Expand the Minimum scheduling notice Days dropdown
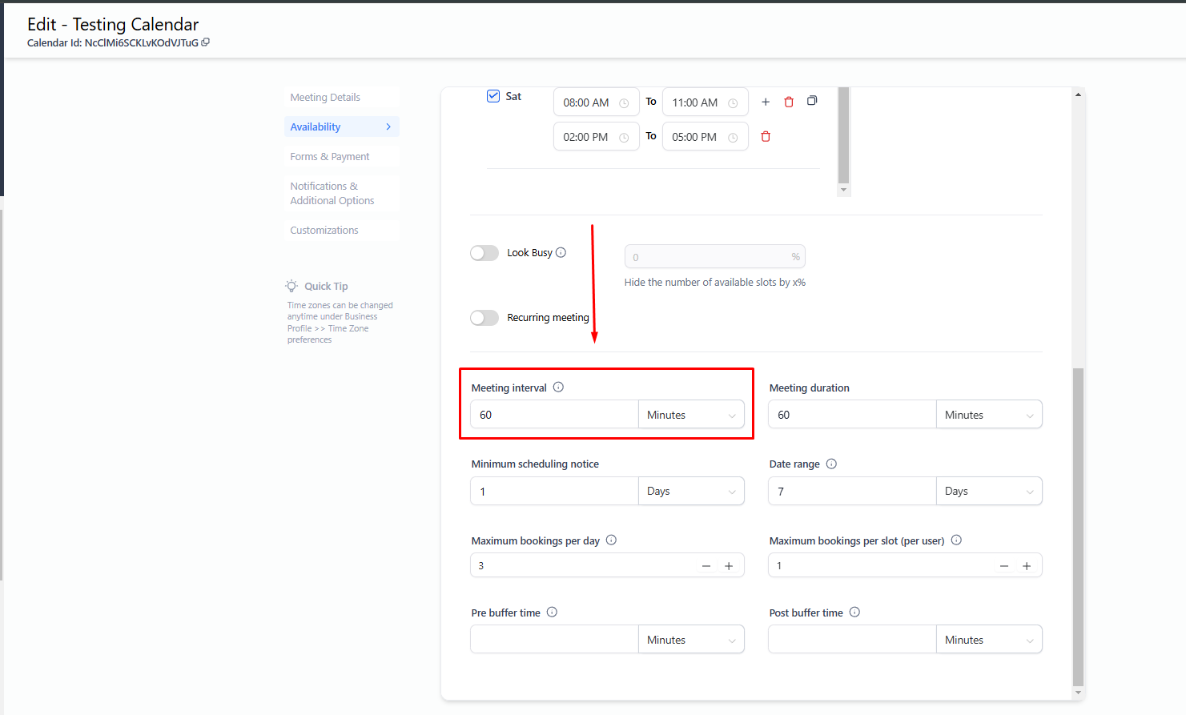Viewport: 1186px width, 715px height. tap(690, 492)
